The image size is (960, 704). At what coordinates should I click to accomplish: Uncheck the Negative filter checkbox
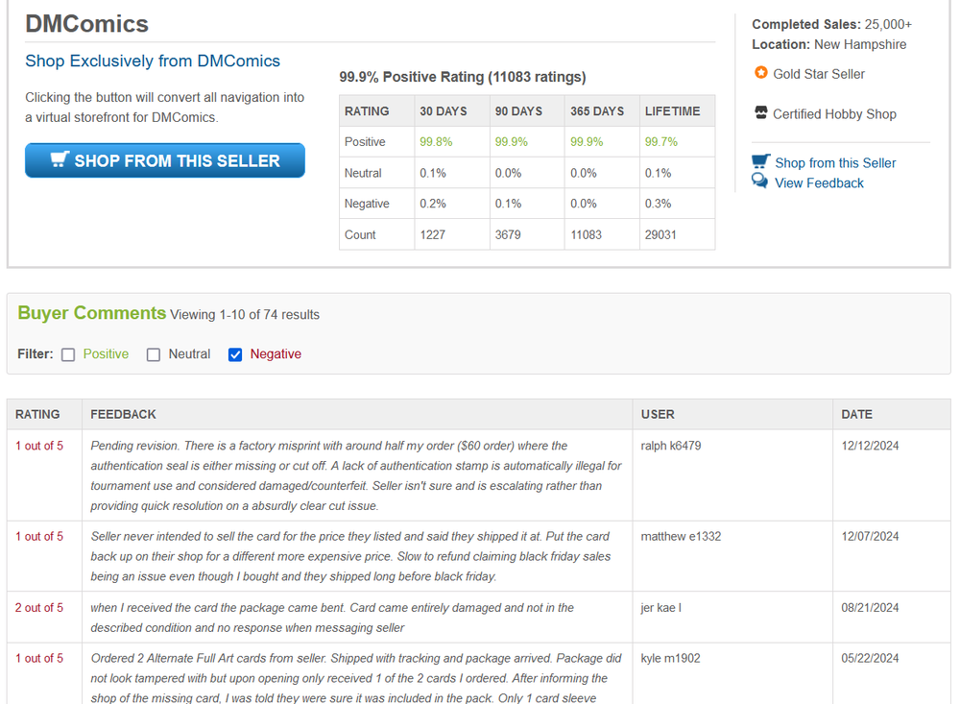tap(235, 354)
